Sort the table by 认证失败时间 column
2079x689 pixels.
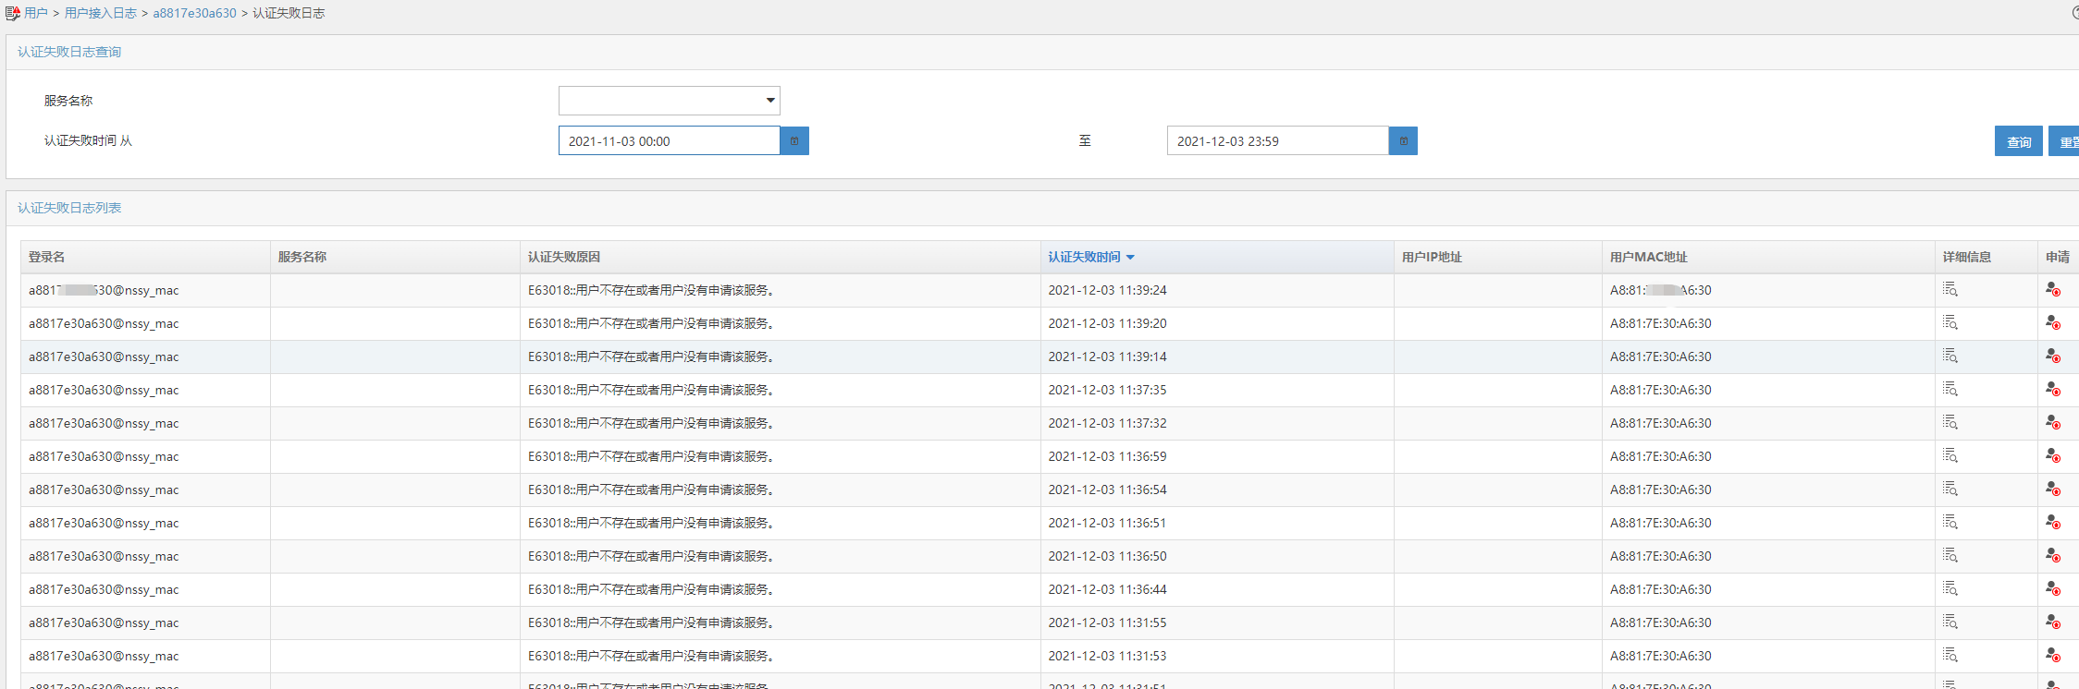pos(1091,257)
